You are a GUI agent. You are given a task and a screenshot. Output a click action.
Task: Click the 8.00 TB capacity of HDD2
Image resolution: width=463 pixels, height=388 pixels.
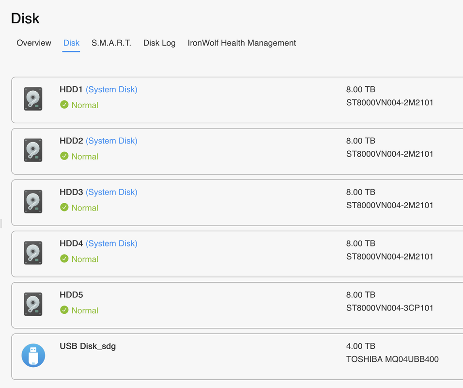[360, 141]
